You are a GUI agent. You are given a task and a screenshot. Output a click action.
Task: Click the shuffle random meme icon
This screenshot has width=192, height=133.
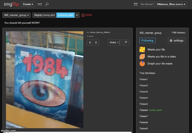(x=40, y=4)
